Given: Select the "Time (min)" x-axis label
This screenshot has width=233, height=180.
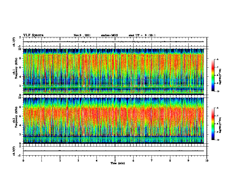Looking at the screenshot, I should (118, 163).
